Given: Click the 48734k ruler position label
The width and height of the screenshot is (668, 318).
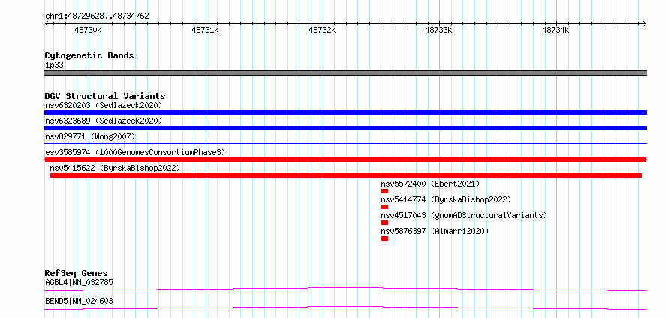Looking at the screenshot, I should pos(556,30).
